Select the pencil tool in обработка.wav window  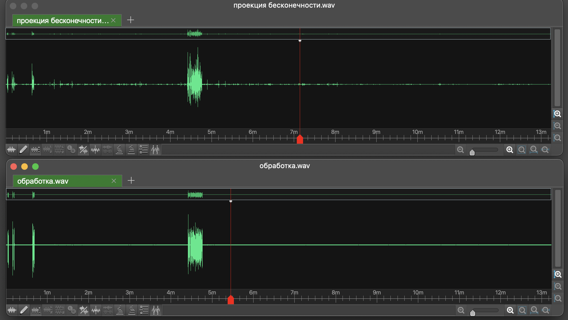click(x=24, y=310)
